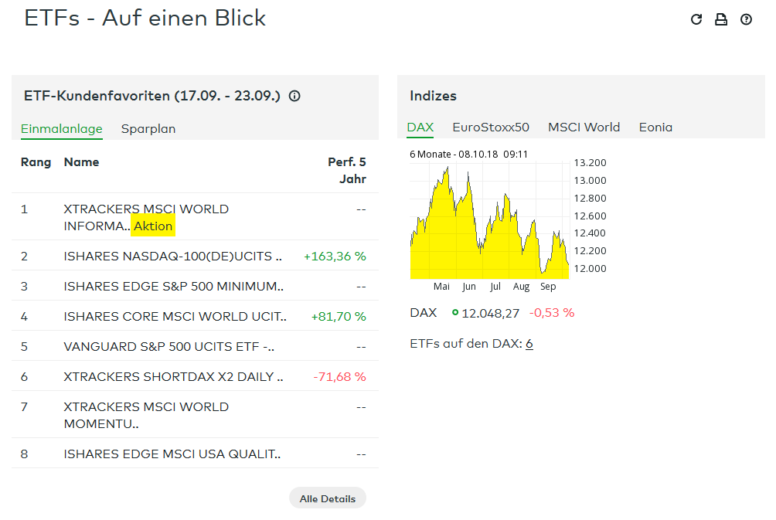Screen dimensions: 776x520
Task: Click the Rang column header
Action: click(36, 162)
